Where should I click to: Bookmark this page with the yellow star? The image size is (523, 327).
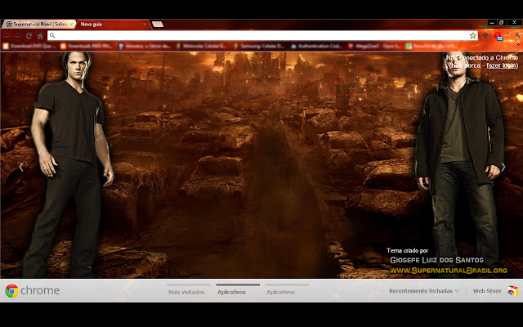pyautogui.click(x=472, y=35)
